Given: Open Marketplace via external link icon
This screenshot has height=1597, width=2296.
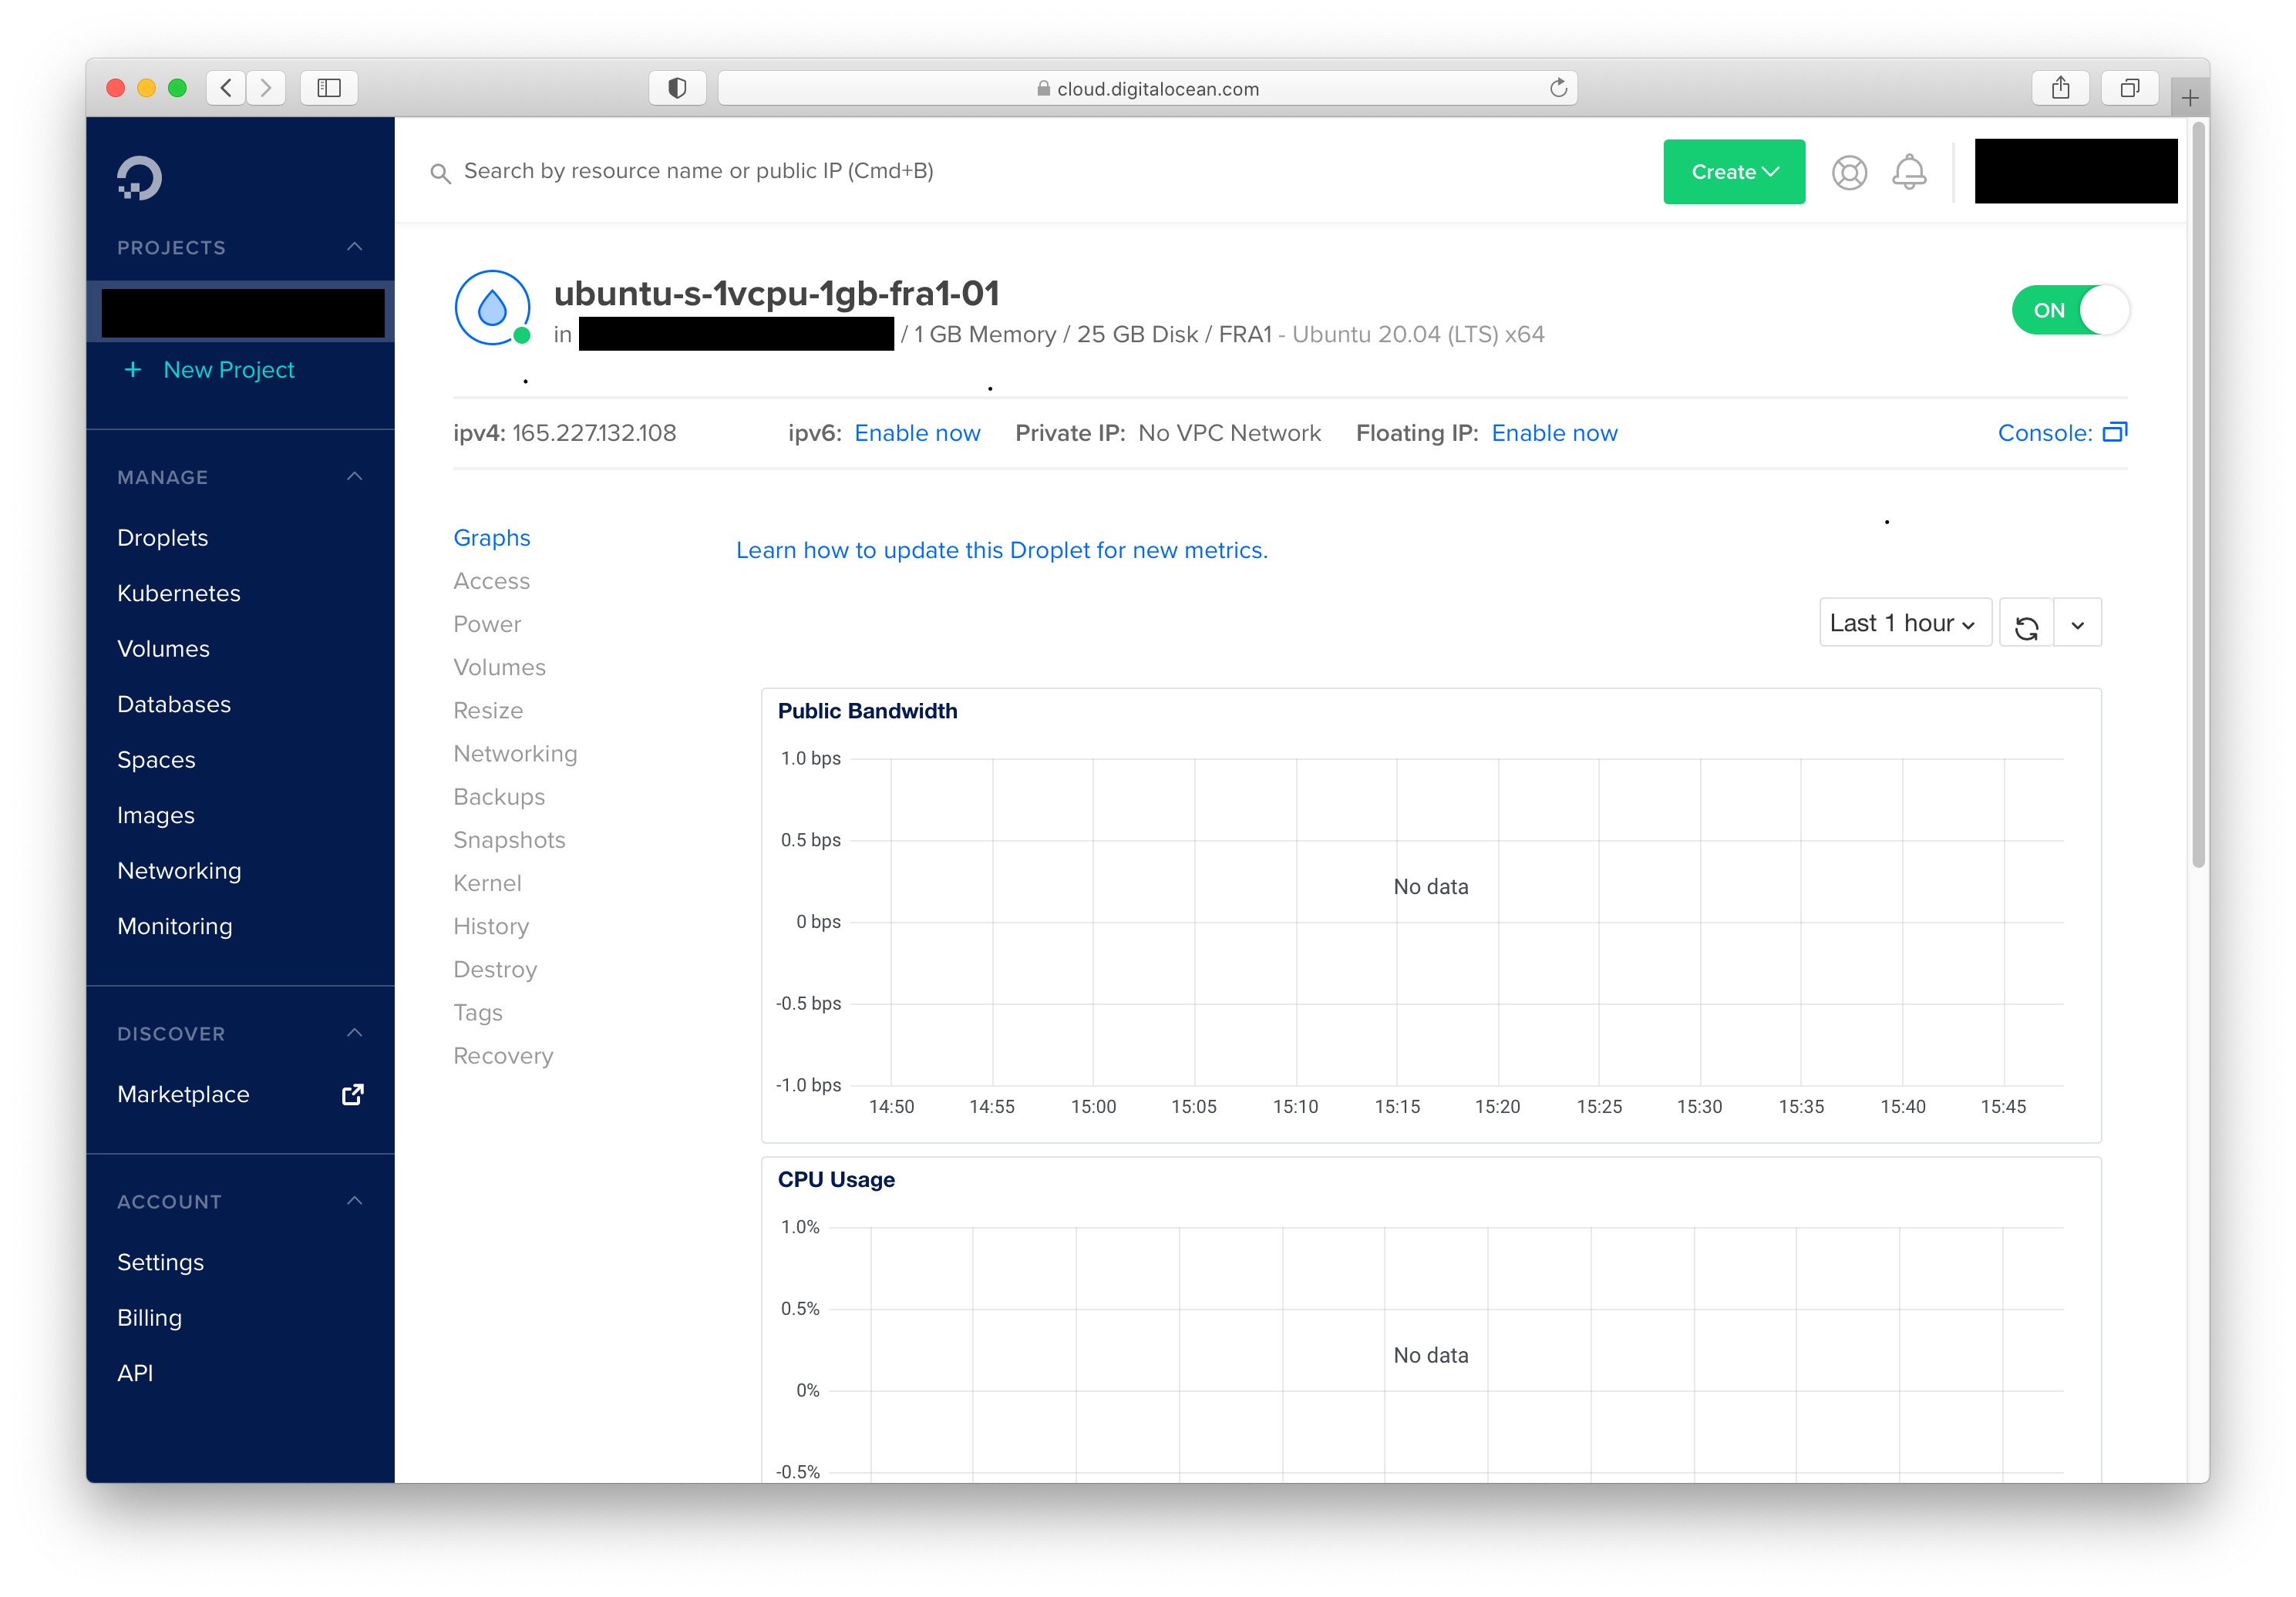Looking at the screenshot, I should [x=352, y=1094].
